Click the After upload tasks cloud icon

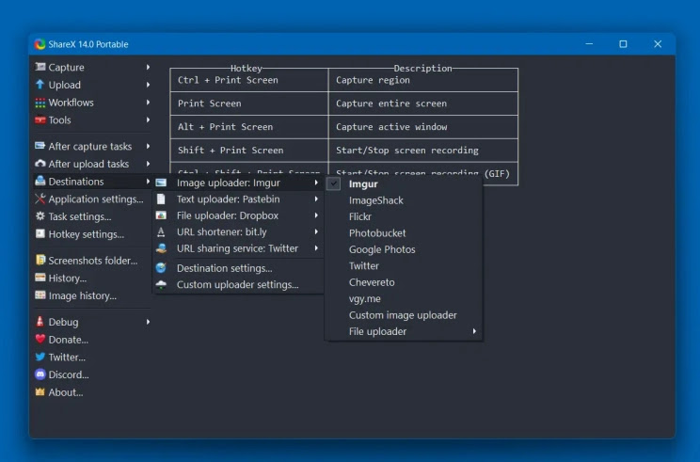[40, 164]
